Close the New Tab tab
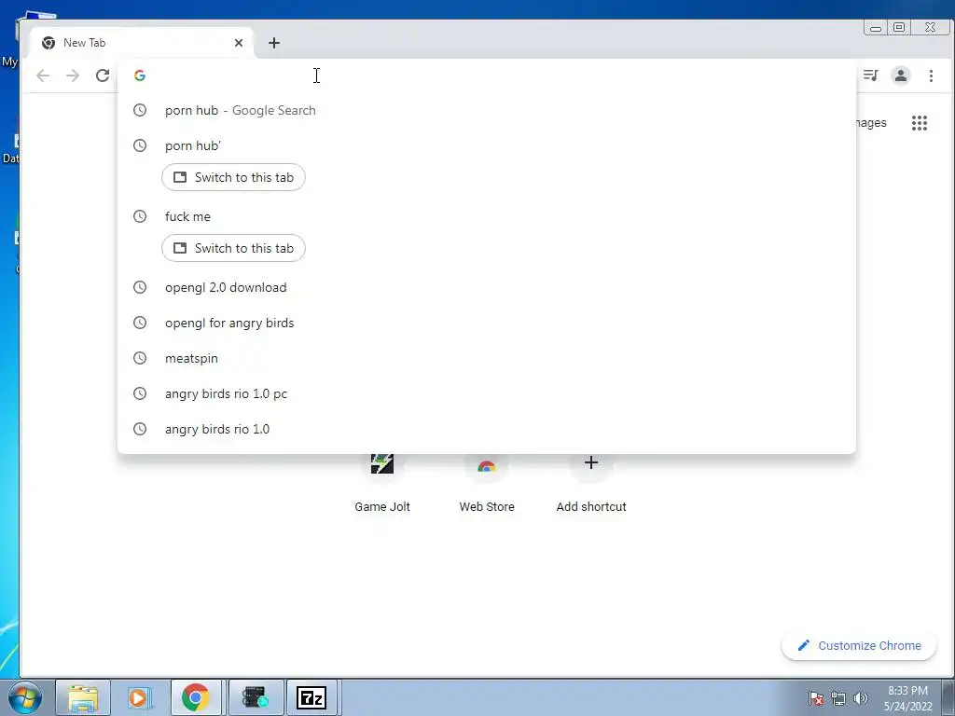This screenshot has height=716, width=955. pos(239,43)
